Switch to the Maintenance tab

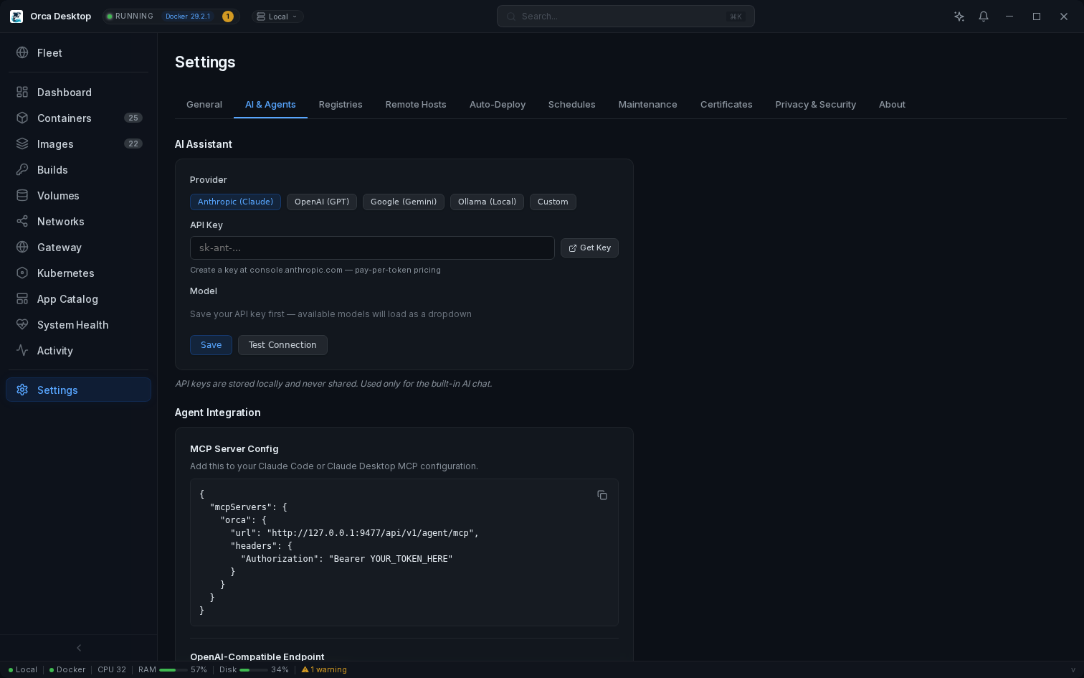pos(648,105)
